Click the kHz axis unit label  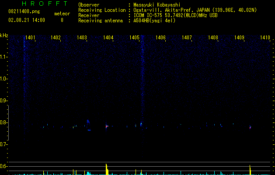tap(4, 35)
